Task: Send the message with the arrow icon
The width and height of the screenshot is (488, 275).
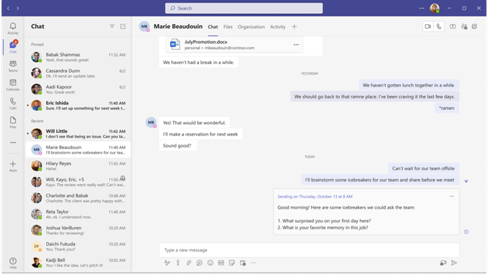Action: [x=454, y=263]
